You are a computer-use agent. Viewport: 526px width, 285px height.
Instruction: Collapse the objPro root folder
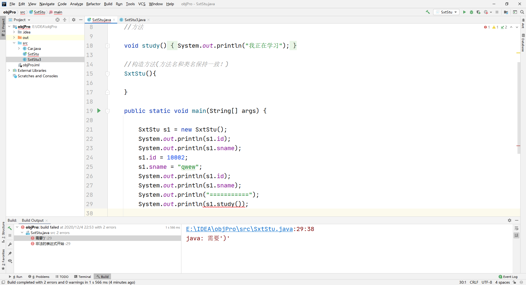9,27
